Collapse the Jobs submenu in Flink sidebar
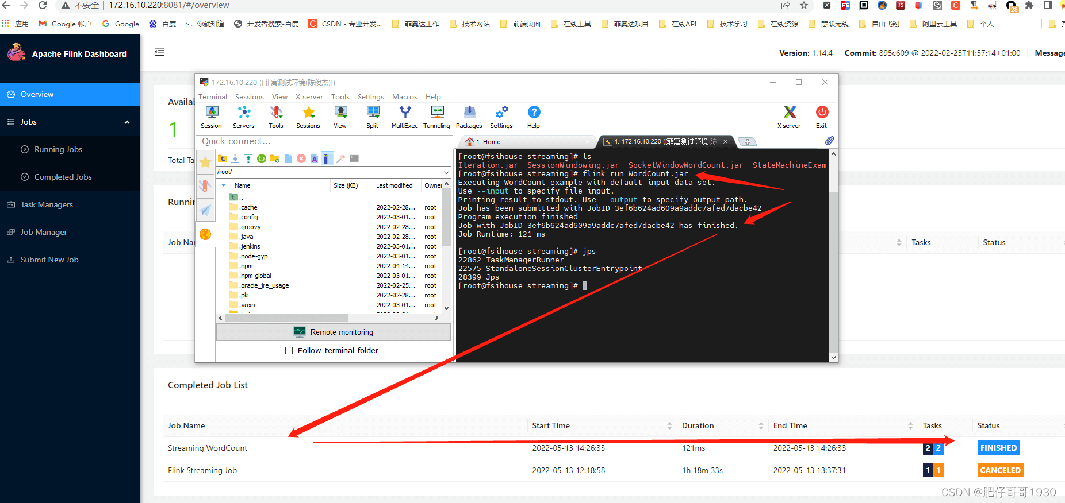The image size is (1065, 503). coord(127,122)
